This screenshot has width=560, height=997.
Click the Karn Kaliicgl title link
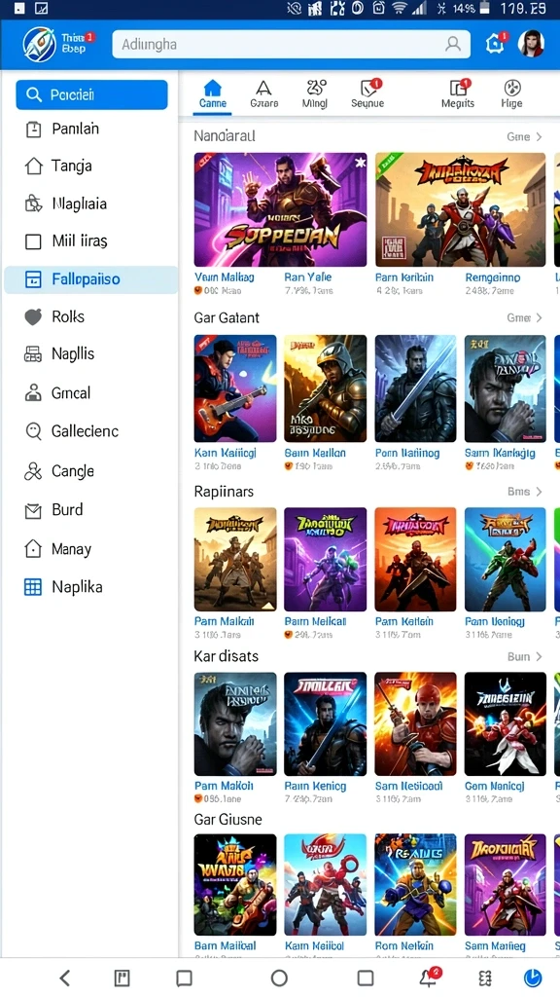pos(226,454)
